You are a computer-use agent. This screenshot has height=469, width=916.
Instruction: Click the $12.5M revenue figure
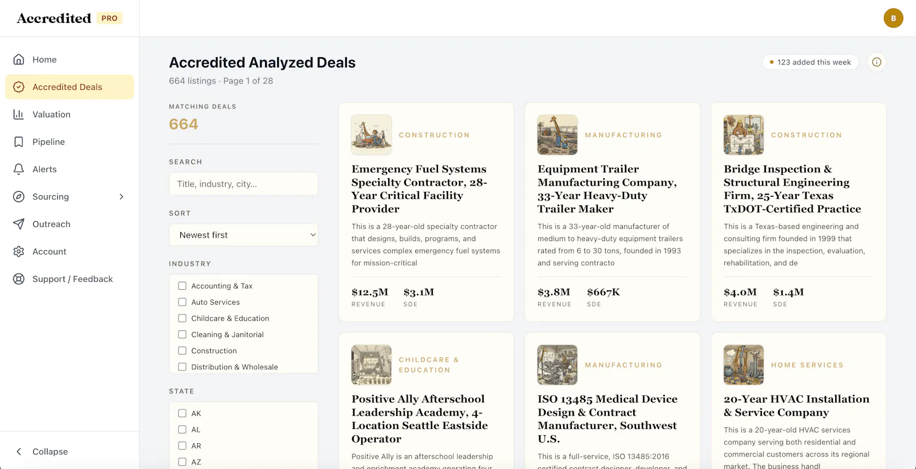tap(370, 292)
